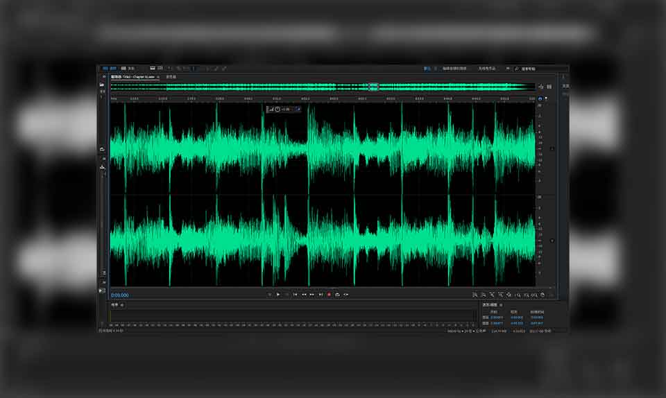
Task: Open the Selection/View panel menu
Action: (x=501, y=305)
